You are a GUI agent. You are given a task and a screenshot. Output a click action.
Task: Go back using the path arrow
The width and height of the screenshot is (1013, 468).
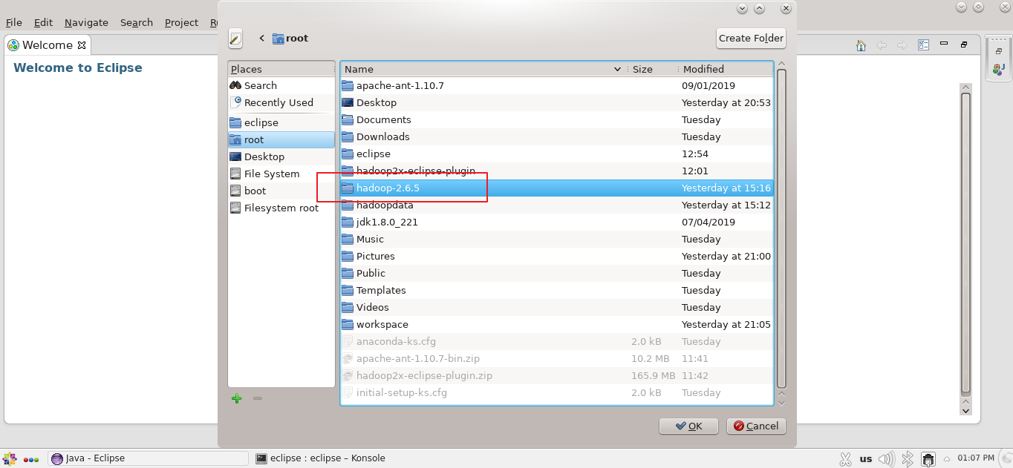click(x=261, y=39)
